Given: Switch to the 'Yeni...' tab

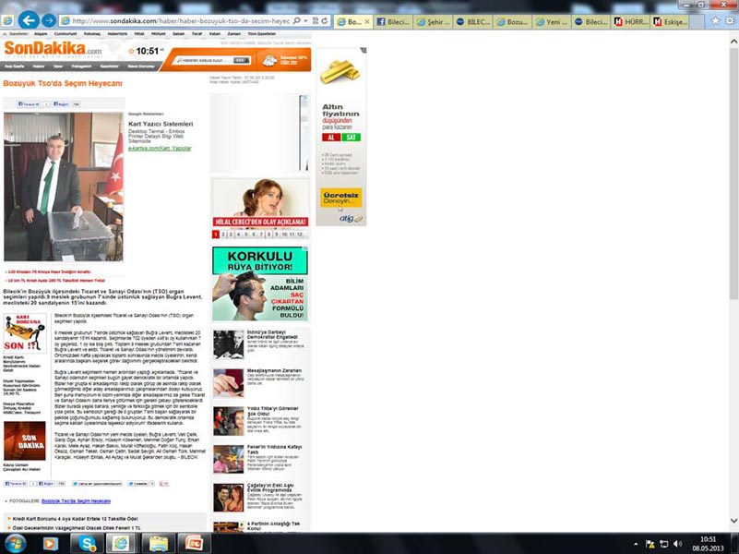Looking at the screenshot, I should (x=553, y=21).
